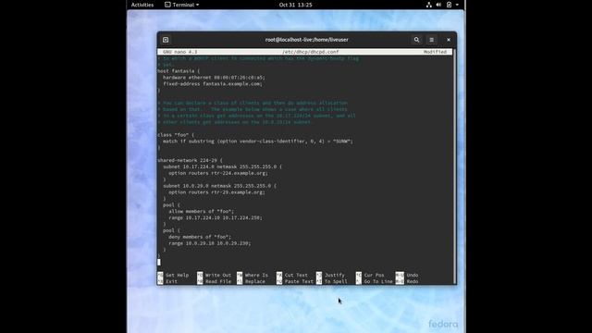This screenshot has width=592, height=333.
Task: Click the /etc/dhcp/dhcpd.conf file name in nano header
Action: coord(311,52)
